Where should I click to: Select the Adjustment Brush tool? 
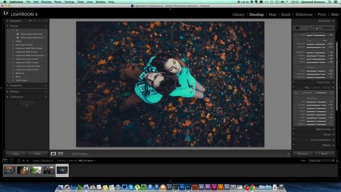[x=327, y=28]
